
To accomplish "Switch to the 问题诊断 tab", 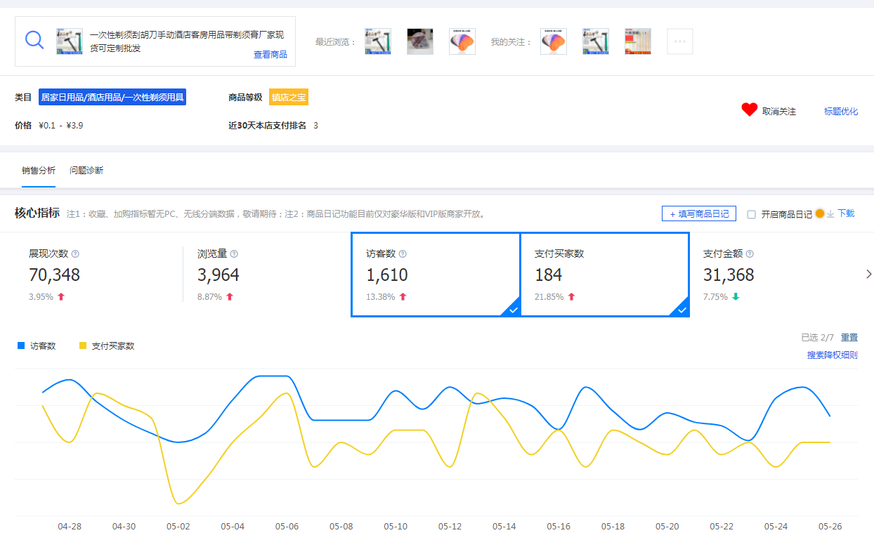I will (x=86, y=170).
